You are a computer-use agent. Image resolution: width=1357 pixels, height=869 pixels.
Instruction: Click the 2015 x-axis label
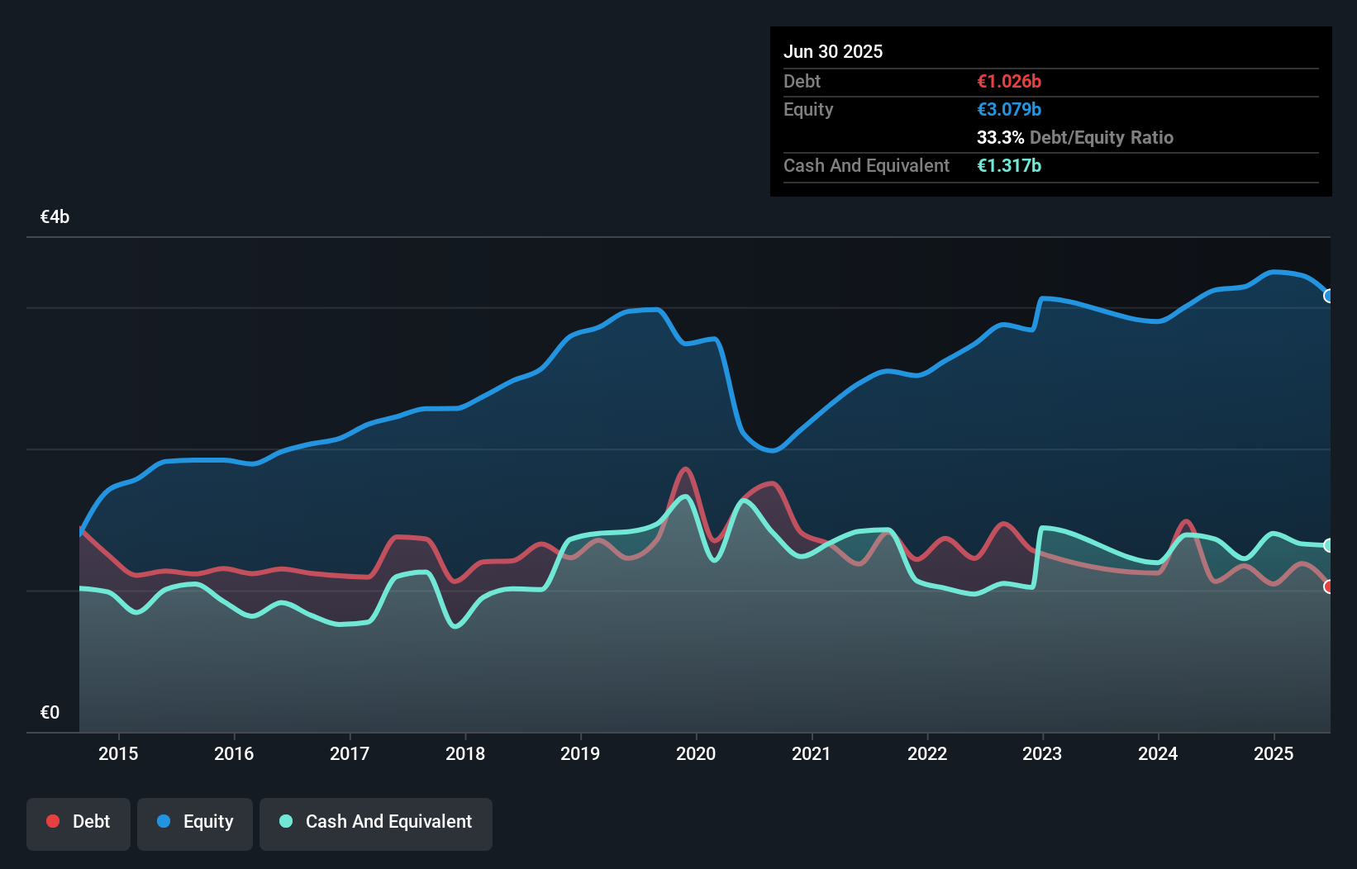tap(118, 753)
